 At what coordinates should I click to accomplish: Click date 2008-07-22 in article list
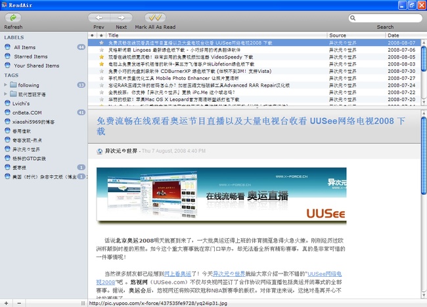pyautogui.click(x=401, y=92)
